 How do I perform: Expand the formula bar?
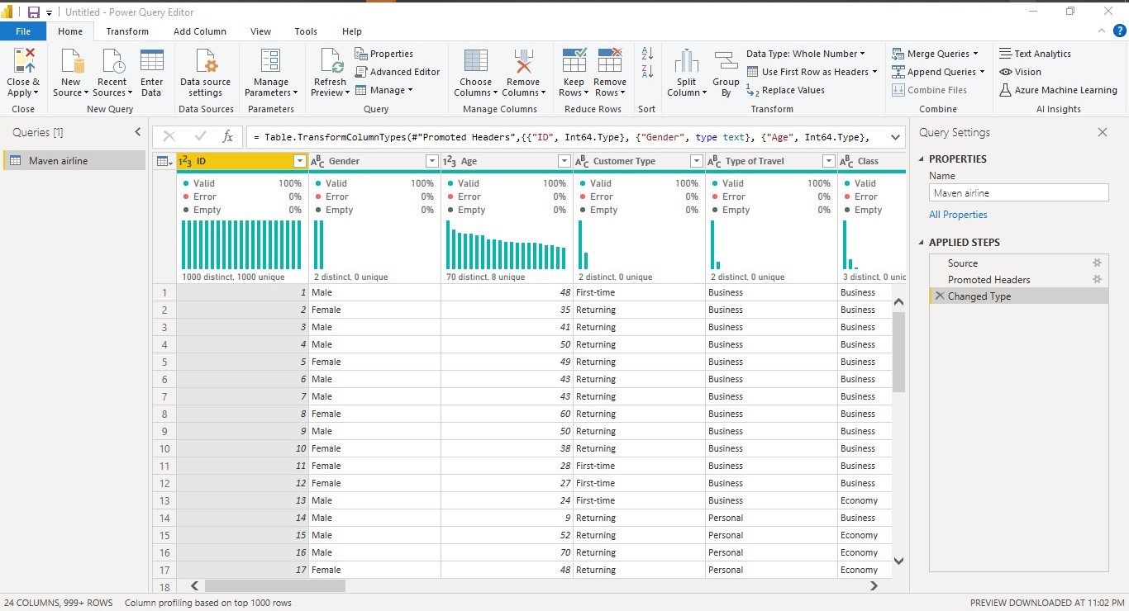coord(895,136)
